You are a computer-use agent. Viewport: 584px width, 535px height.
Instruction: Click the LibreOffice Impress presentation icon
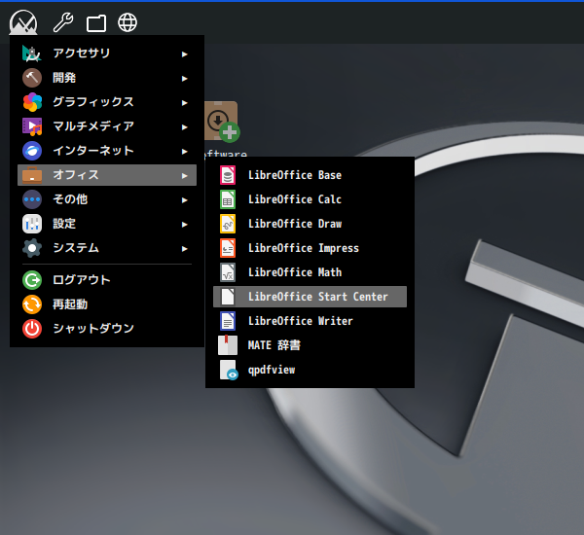tap(228, 248)
